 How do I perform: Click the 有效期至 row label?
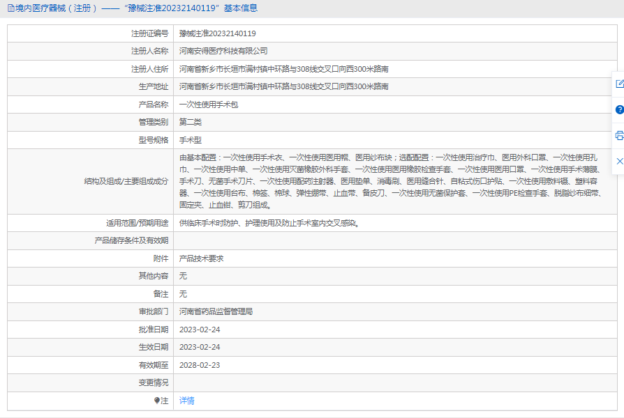coord(154,365)
